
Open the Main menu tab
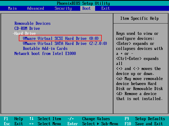[x=12, y=8]
